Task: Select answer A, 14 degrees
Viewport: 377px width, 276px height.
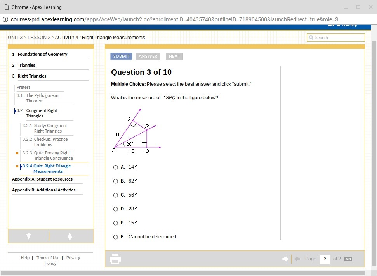Action: pos(115,167)
